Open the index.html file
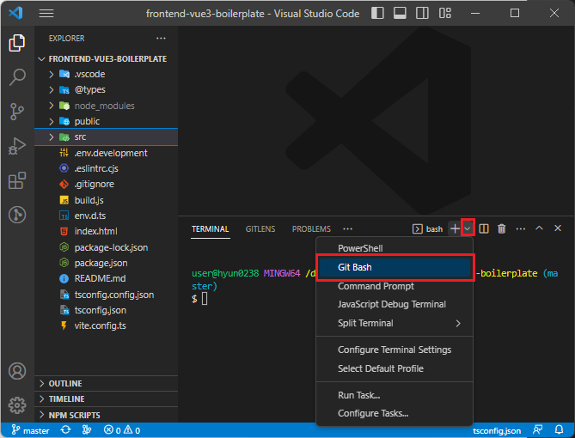 pos(107,231)
